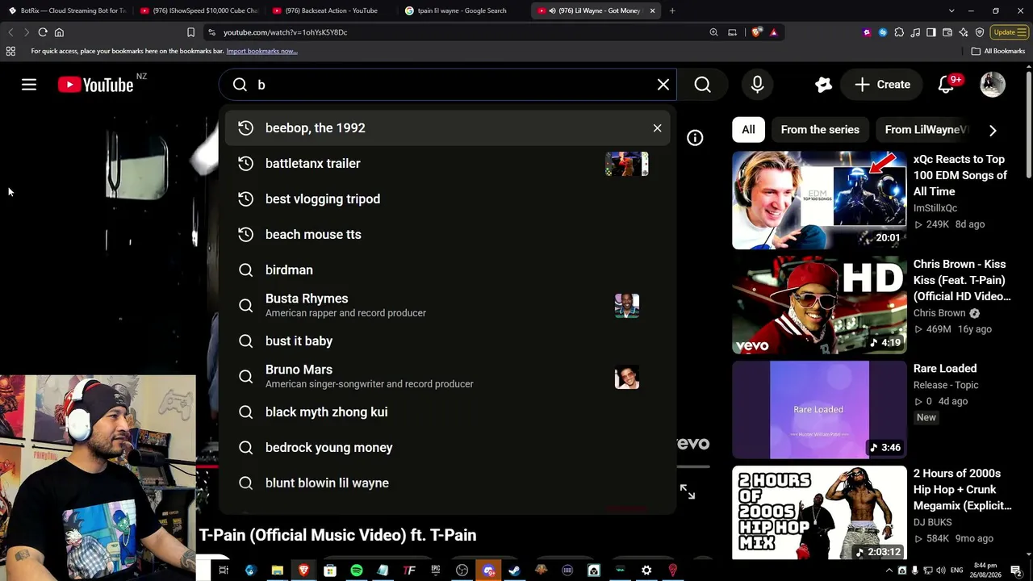Remove 'beebop, the 1992' from search history

coord(657,127)
